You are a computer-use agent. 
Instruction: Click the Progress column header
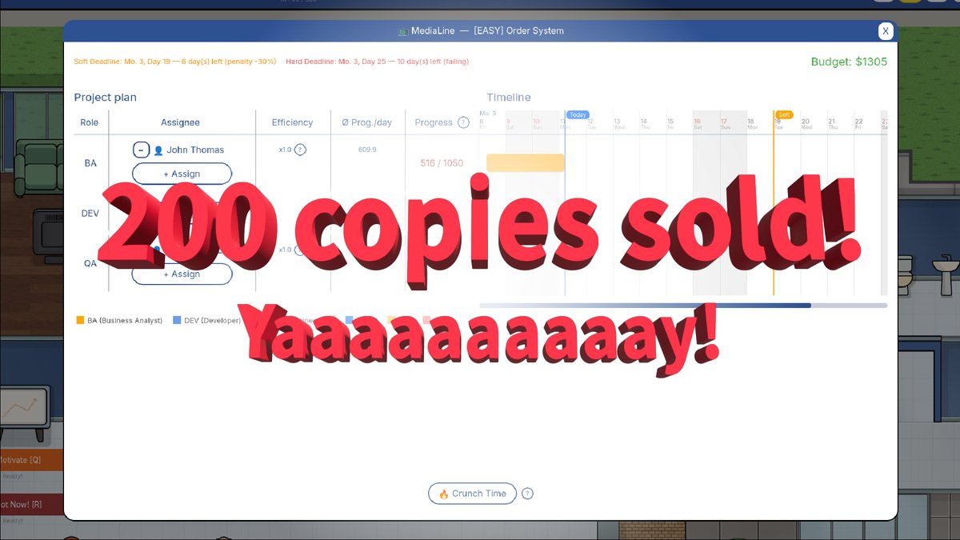pyautogui.click(x=434, y=122)
